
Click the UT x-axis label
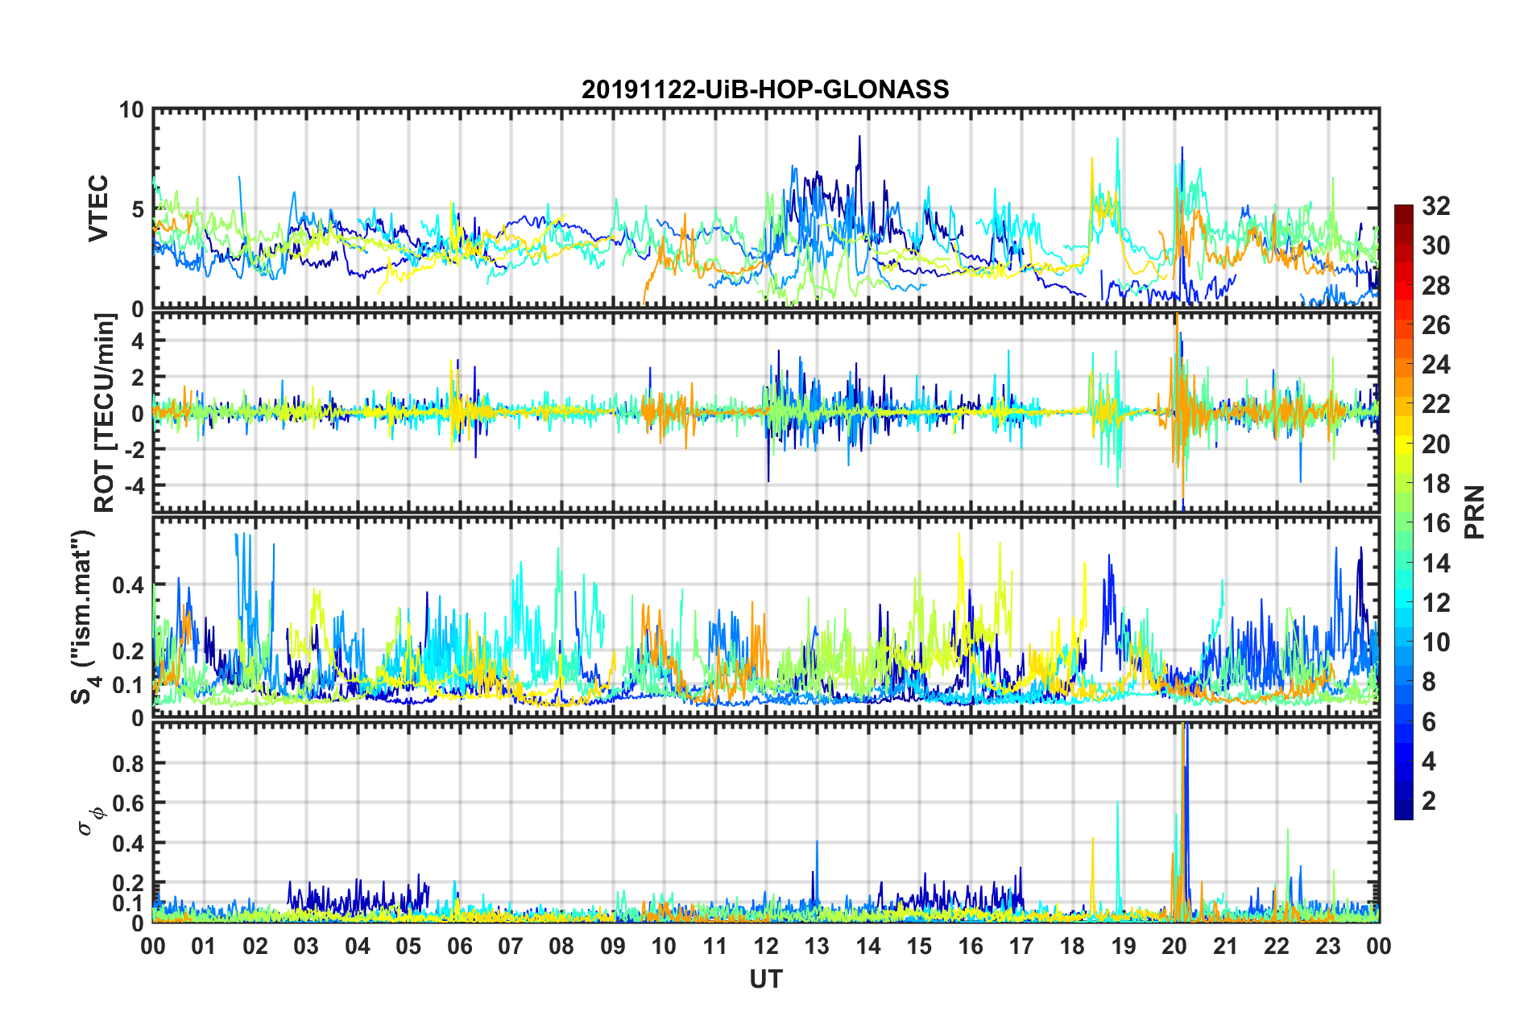pyautogui.click(x=766, y=979)
